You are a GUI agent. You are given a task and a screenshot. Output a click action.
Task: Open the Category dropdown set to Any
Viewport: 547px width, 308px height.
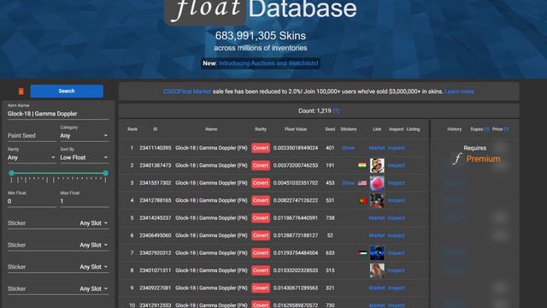(x=84, y=135)
